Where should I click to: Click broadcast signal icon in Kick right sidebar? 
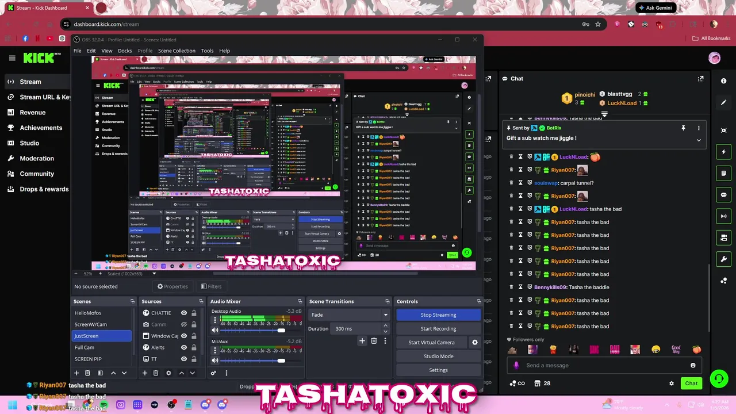click(x=724, y=216)
